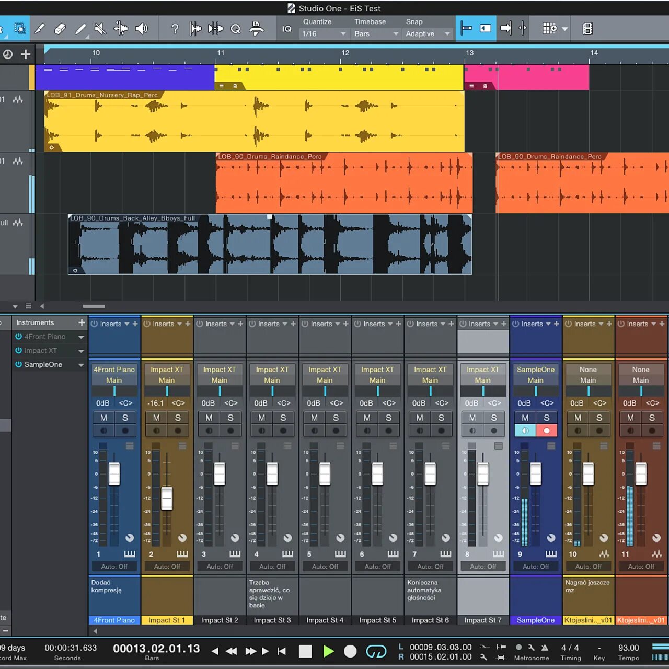Click the question mark help icon

click(x=175, y=29)
